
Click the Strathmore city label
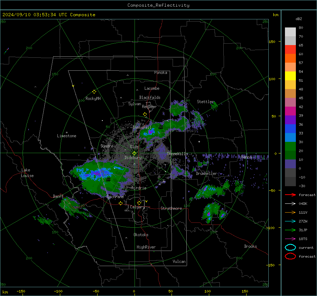click(x=171, y=208)
